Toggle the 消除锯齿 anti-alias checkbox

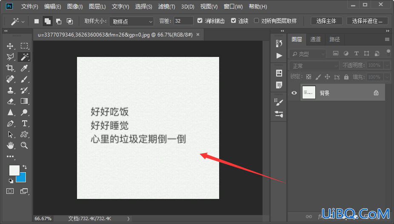(x=200, y=20)
